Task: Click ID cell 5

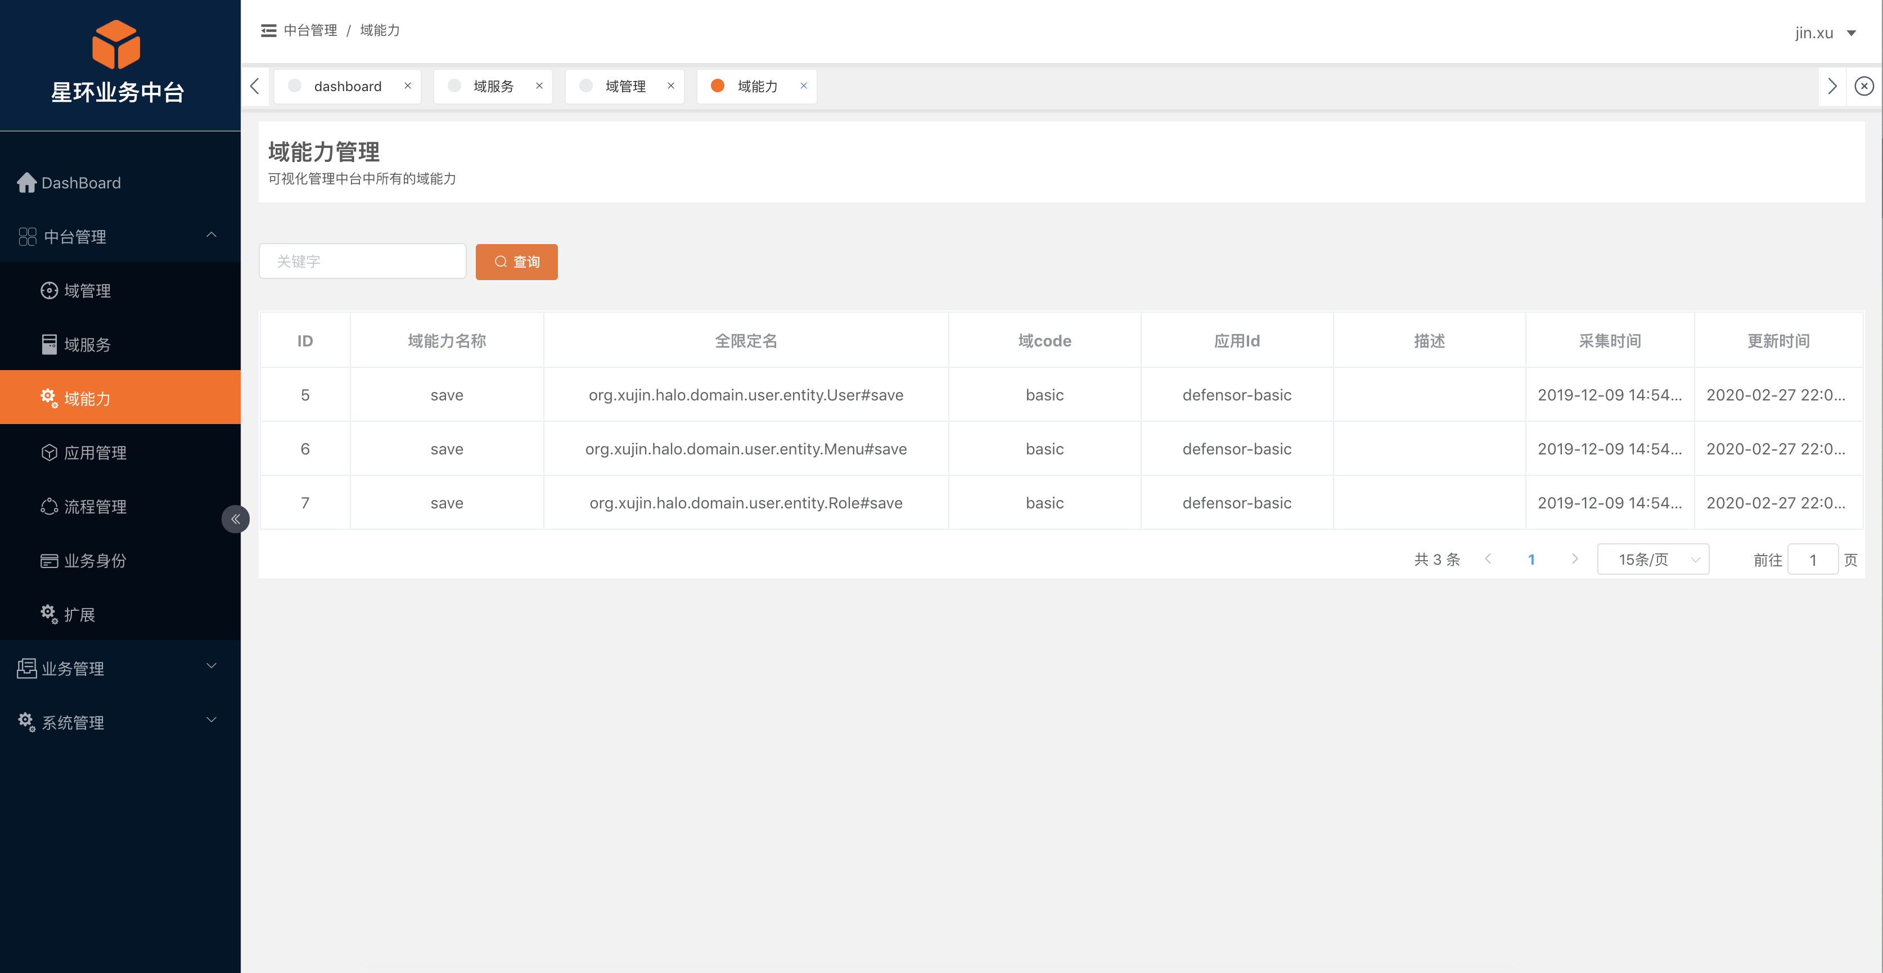Action: point(305,395)
